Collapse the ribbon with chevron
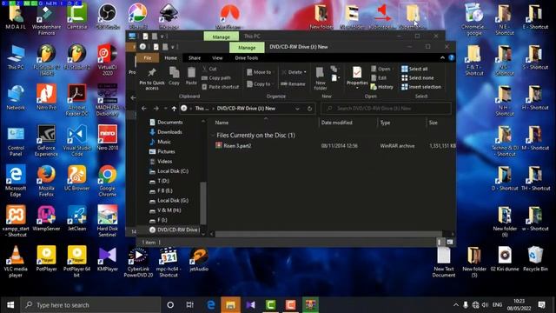The image size is (556, 313). click(x=442, y=58)
